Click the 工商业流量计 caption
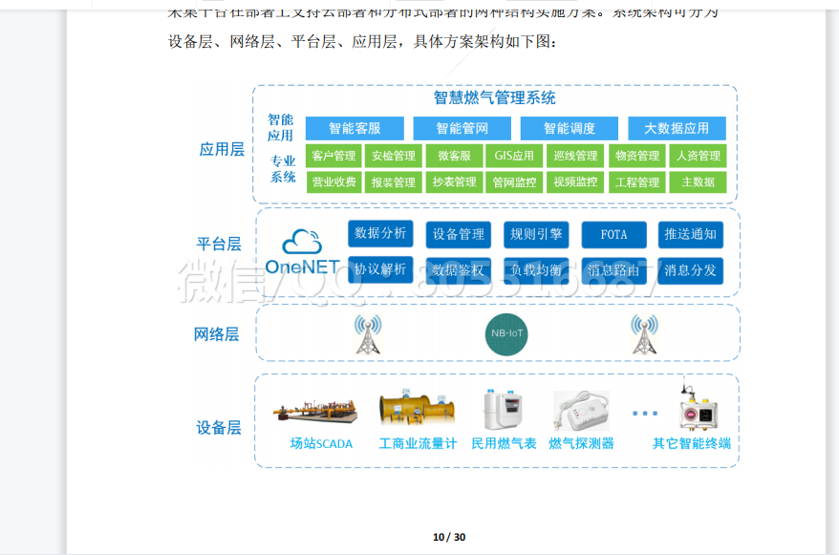 coord(418,444)
